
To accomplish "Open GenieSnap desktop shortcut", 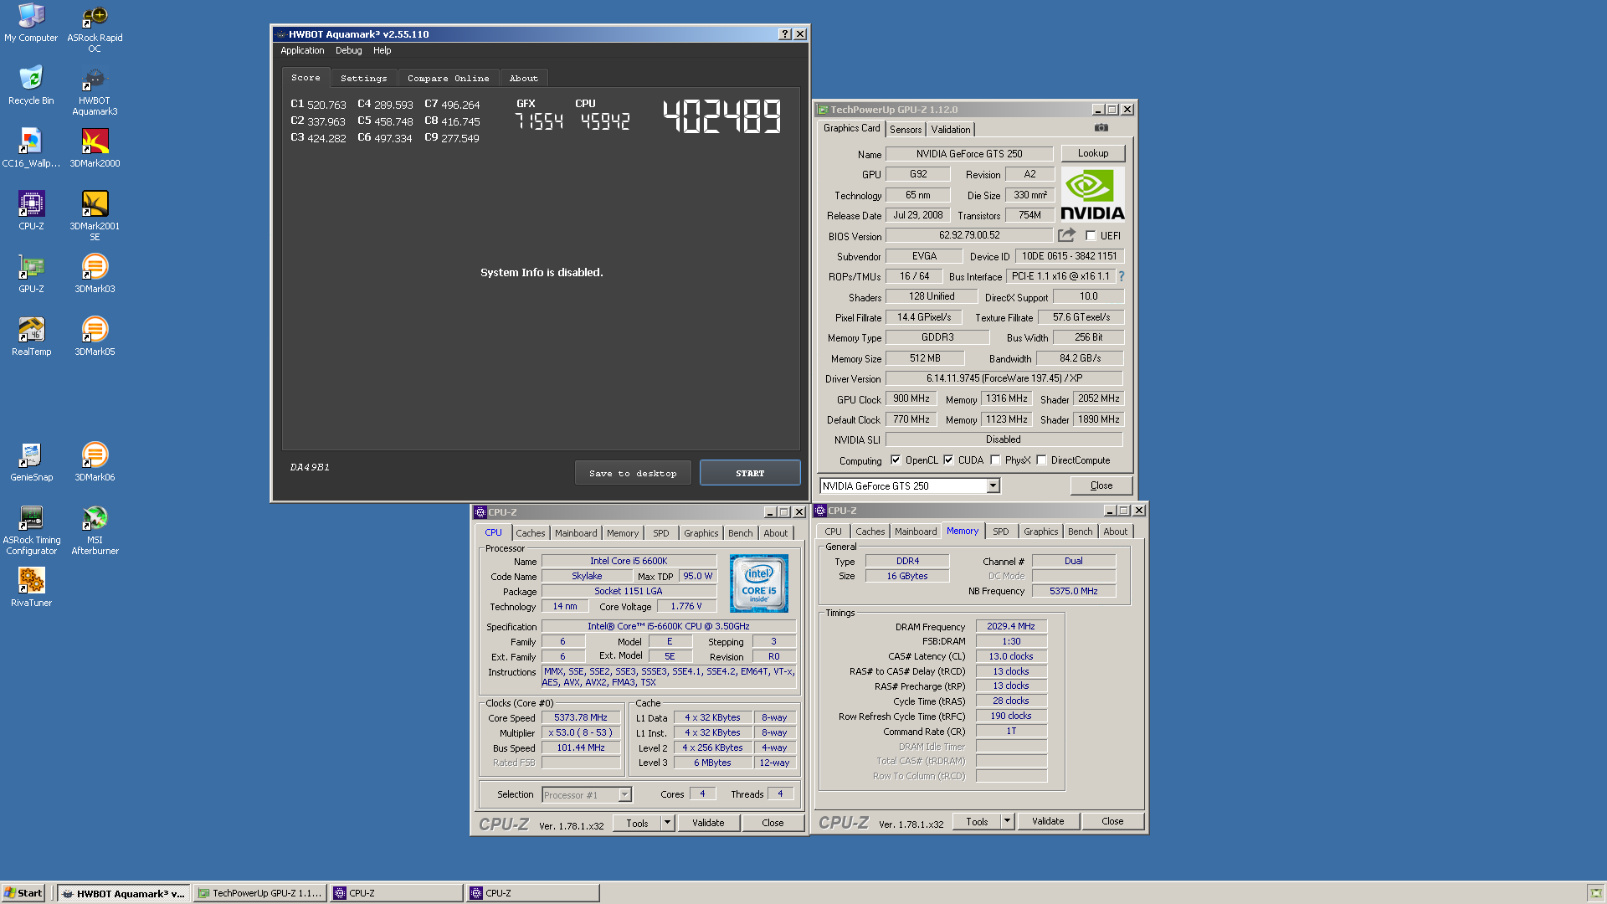I will click(31, 462).
